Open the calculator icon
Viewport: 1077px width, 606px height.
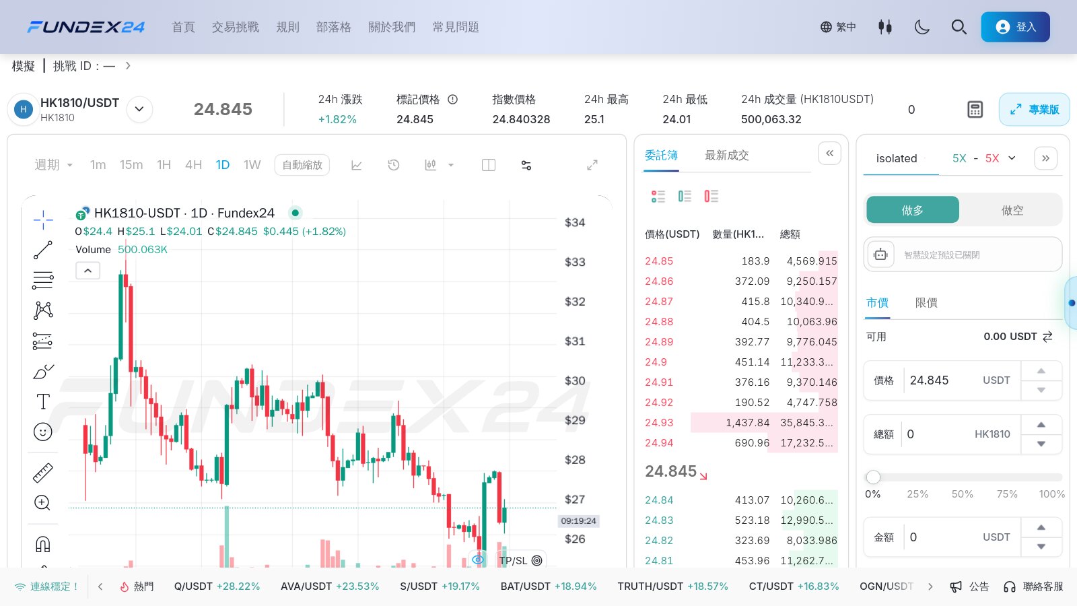[x=975, y=110]
